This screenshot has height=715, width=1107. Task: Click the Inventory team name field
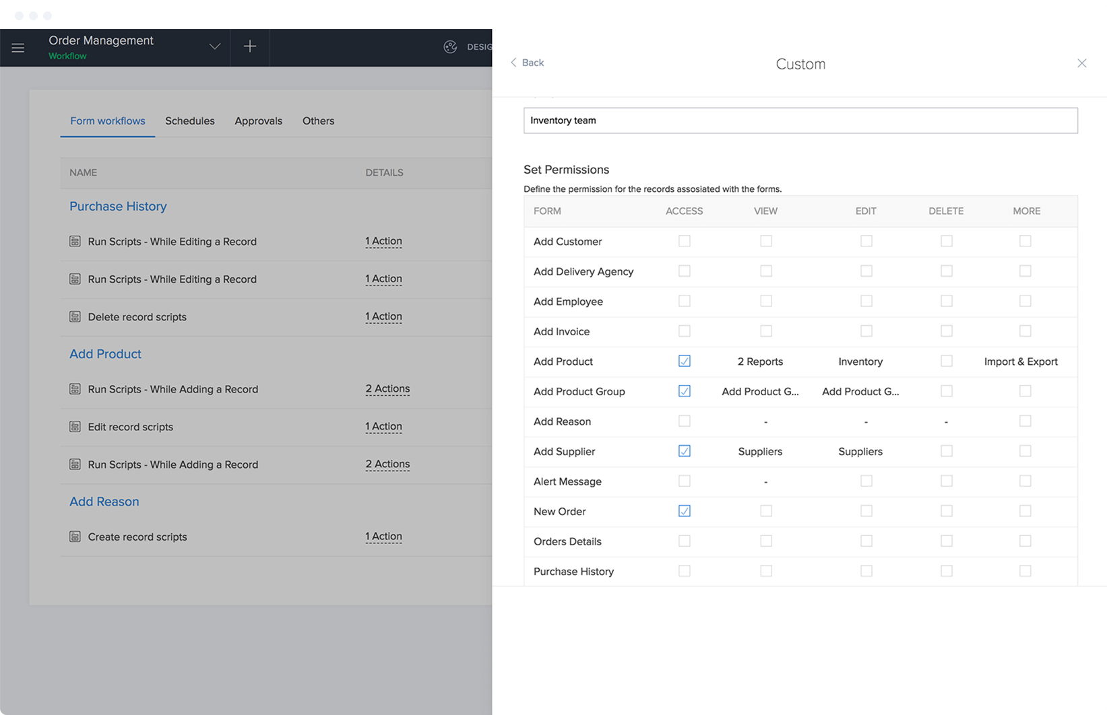(x=800, y=121)
